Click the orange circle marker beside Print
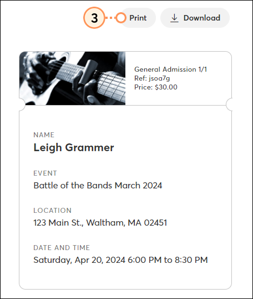The height and width of the screenshot is (299, 253). (x=121, y=18)
